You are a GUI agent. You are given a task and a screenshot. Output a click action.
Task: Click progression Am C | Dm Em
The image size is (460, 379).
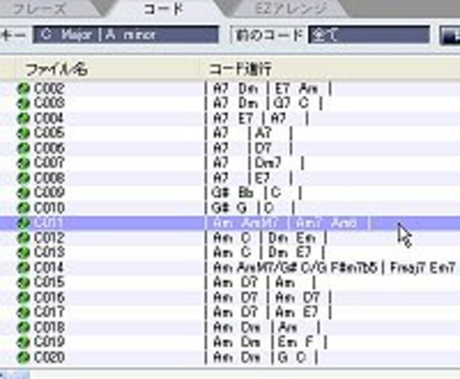click(266, 238)
